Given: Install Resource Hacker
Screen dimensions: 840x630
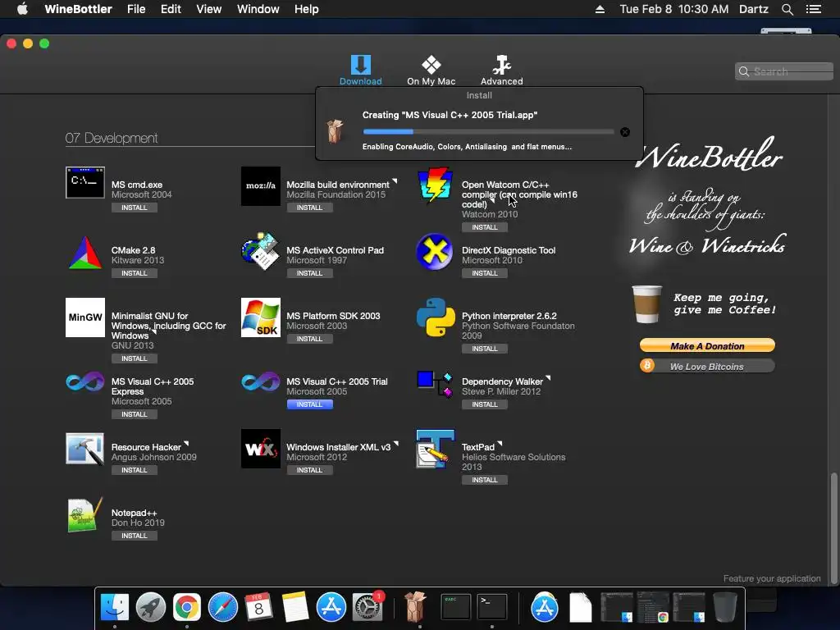Looking at the screenshot, I should pos(135,470).
